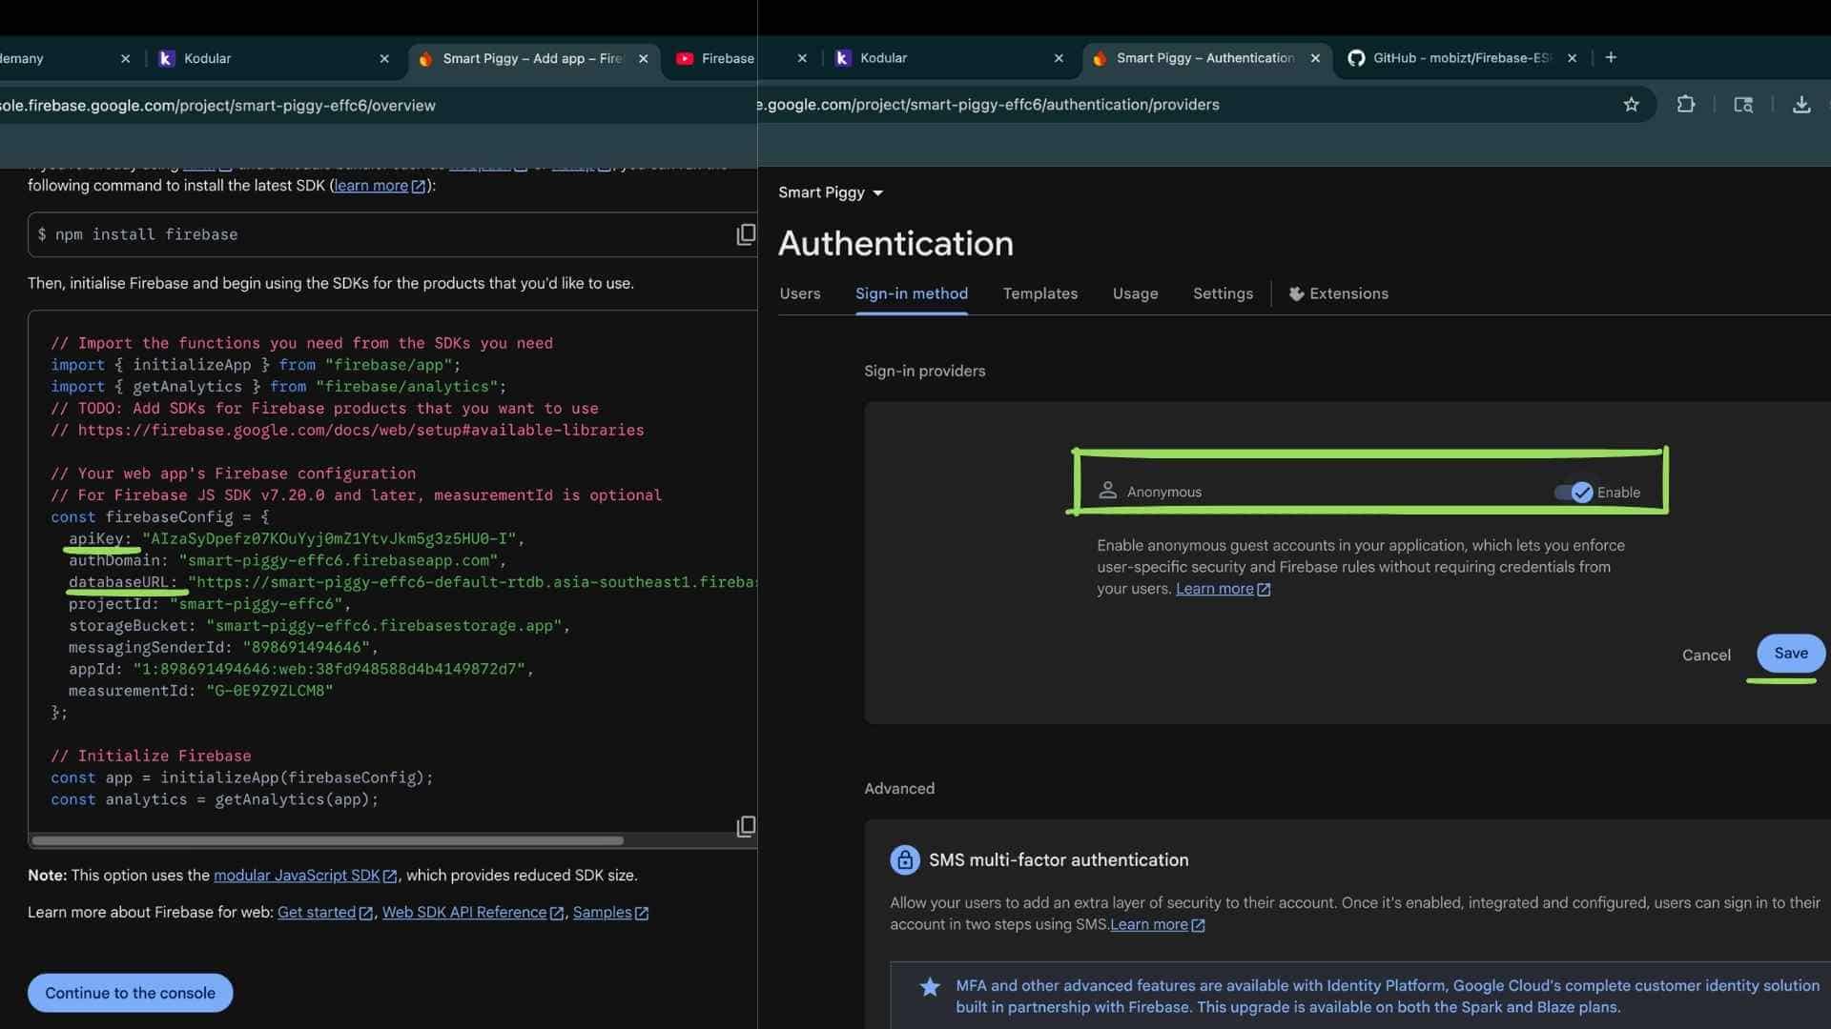Click the projectId value "smart-piggy-effc6"
Screen dimensions: 1831x1029
257,604
